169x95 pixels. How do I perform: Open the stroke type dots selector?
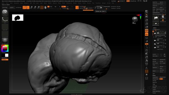5,20
